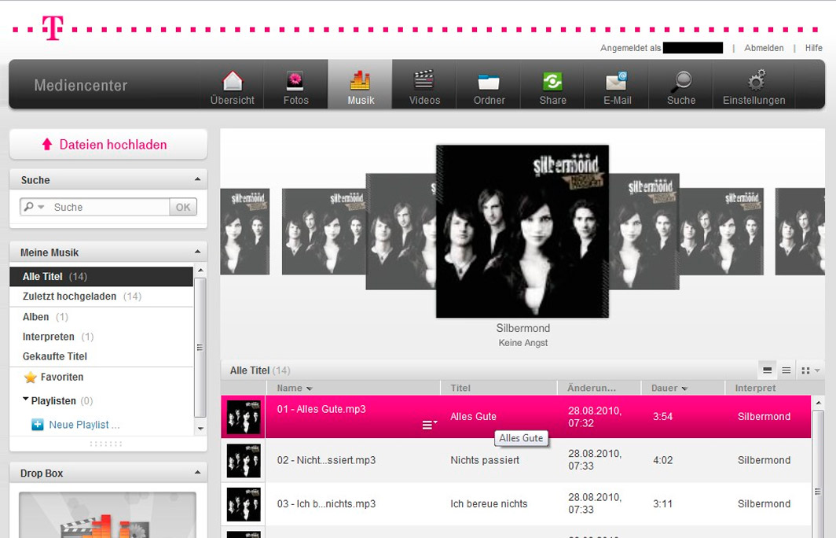
Task: Switch to compact list view icon
Action: tap(786, 370)
